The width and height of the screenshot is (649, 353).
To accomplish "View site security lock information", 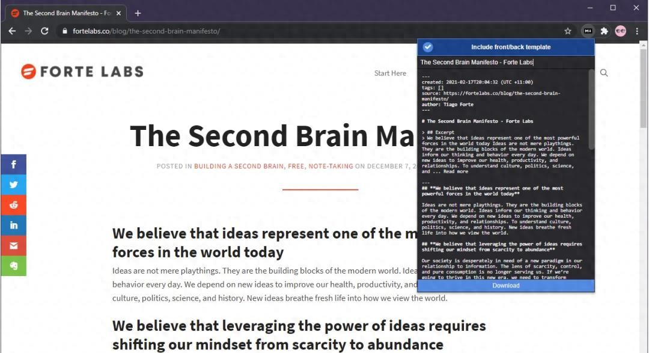I will point(64,31).
